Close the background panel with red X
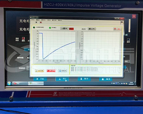143x114 pixels. coord(134,16)
